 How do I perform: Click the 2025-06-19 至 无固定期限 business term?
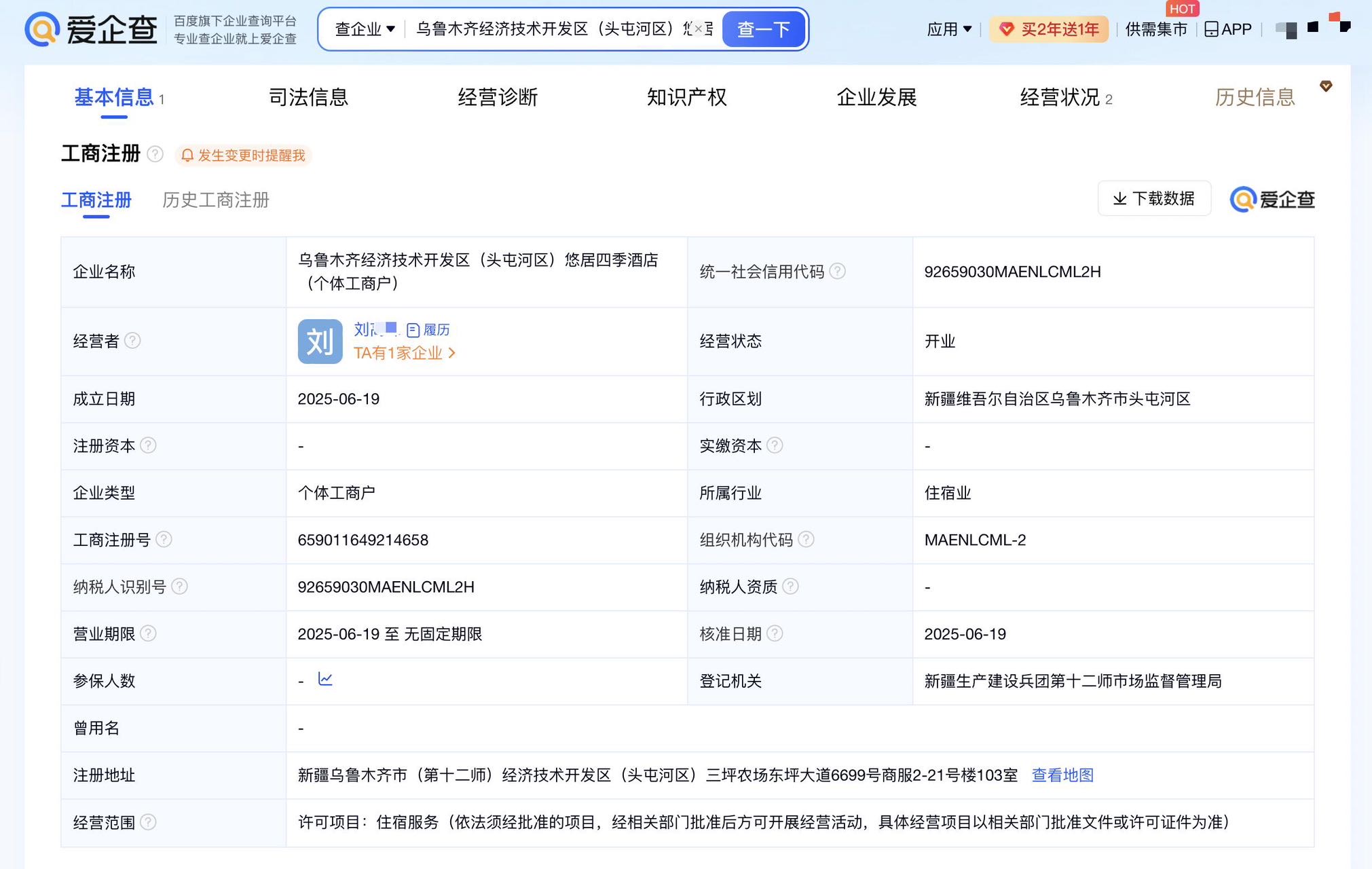390,634
